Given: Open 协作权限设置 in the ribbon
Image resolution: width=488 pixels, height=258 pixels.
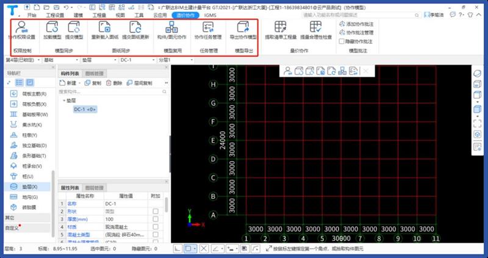Looking at the screenshot, I should click(x=21, y=30).
